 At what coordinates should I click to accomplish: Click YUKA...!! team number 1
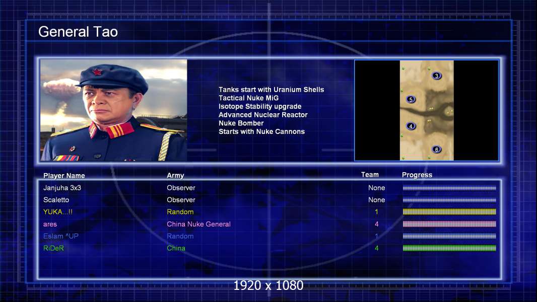point(376,212)
